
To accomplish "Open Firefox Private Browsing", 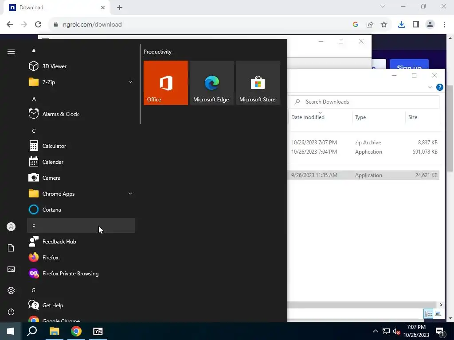I will (x=81, y=274).
